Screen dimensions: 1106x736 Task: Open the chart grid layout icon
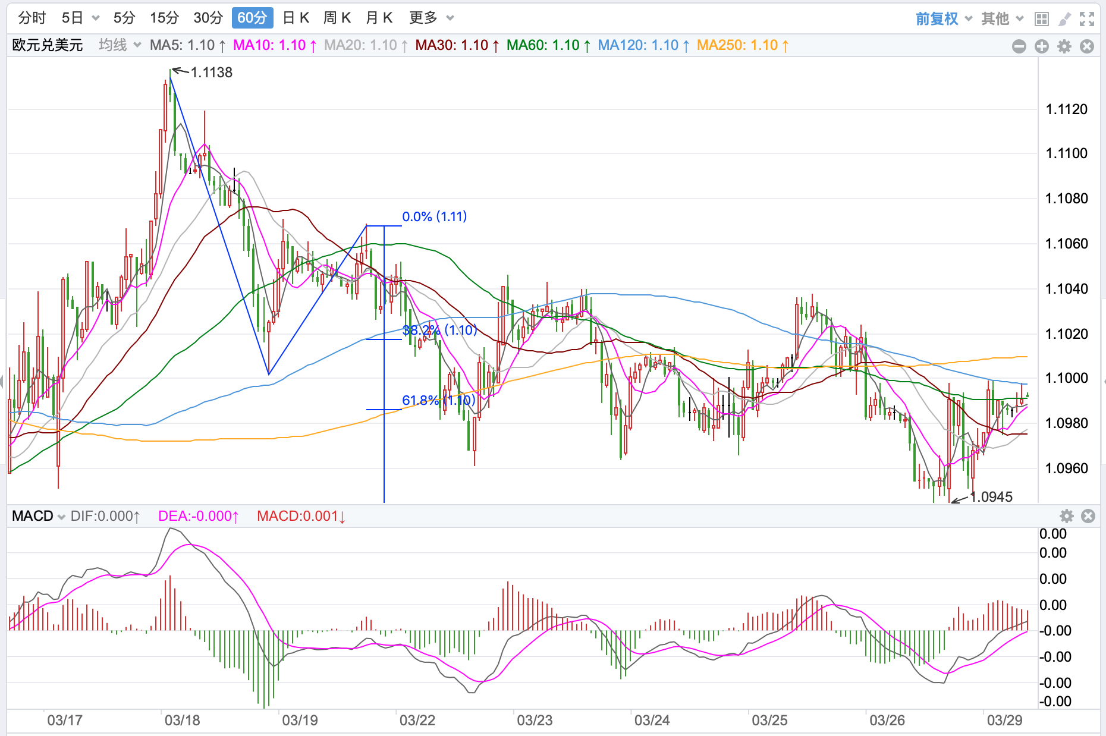1041,19
